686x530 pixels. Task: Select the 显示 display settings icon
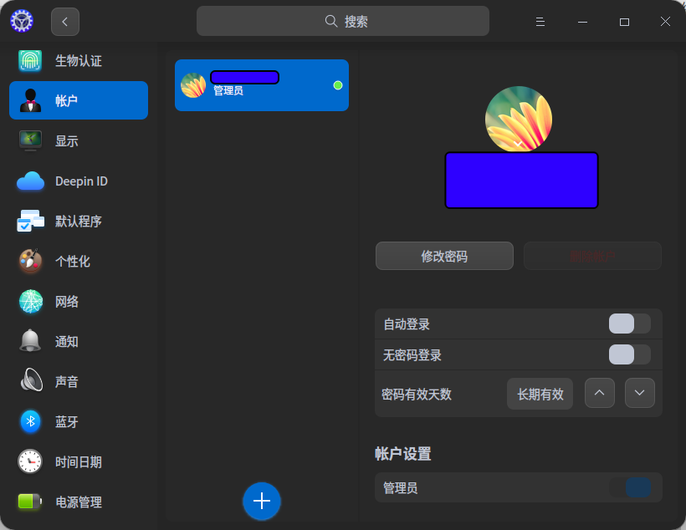tap(30, 140)
